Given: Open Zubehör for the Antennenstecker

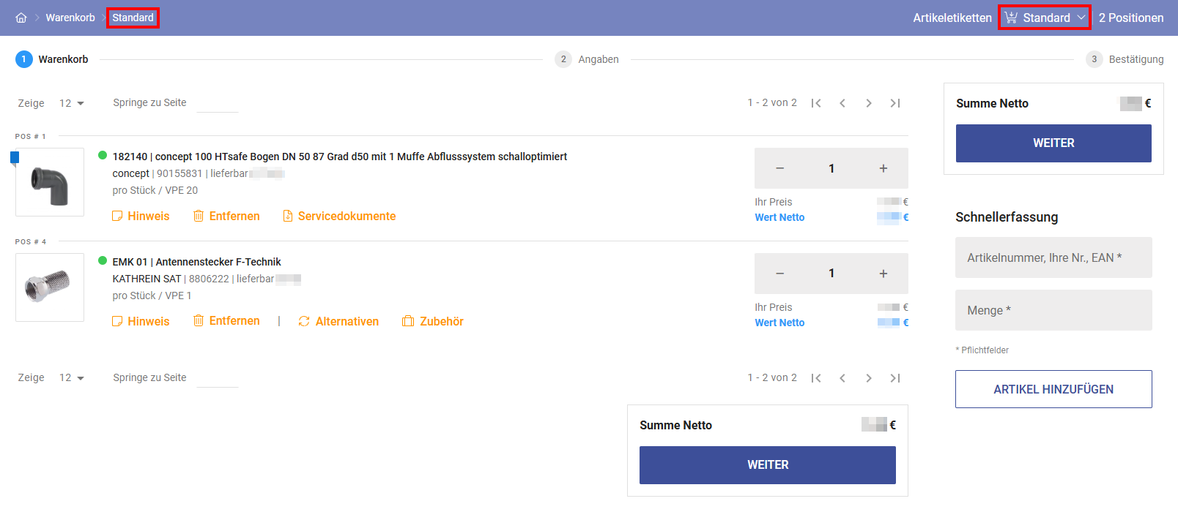Looking at the screenshot, I should 433,322.
